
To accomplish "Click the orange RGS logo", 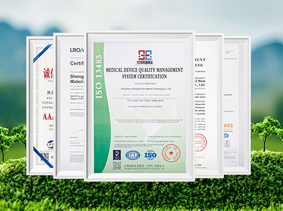I will pyautogui.click(x=228, y=126).
